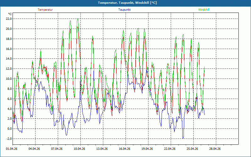Select the 25.04.26 date label
Screen dimensions: 251x157
(x=192, y=149)
